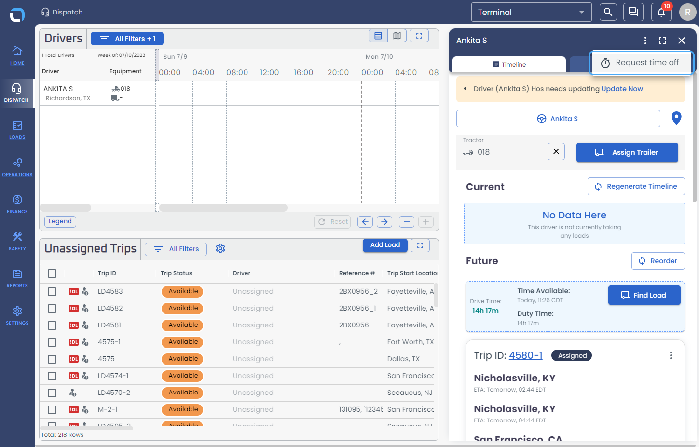The width and height of the screenshot is (699, 447).
Task: Show driver location pin on map
Action: coord(676,118)
